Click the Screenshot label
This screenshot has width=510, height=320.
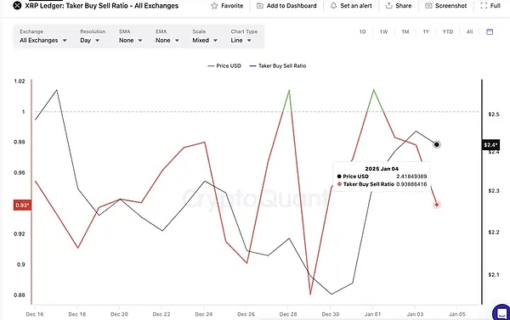450,6
